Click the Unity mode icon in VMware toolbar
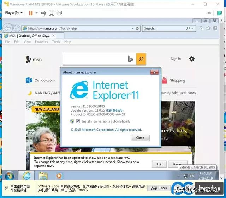Viewport: 226px width, 198px height. [60, 13]
